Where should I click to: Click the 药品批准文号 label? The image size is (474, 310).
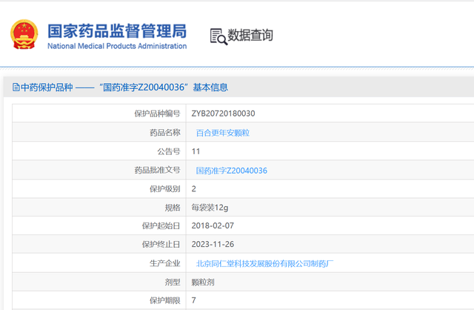157,170
